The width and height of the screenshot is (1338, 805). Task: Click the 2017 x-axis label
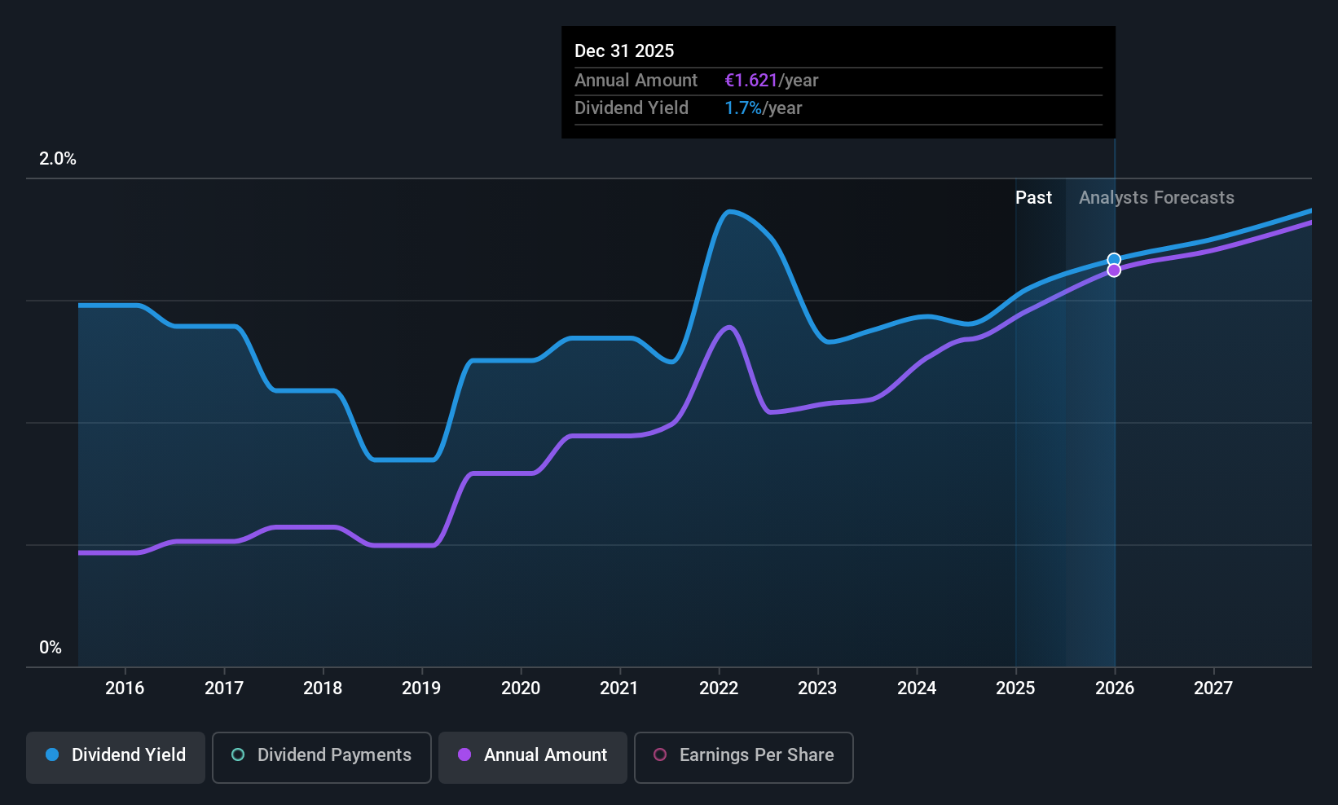coord(224,688)
